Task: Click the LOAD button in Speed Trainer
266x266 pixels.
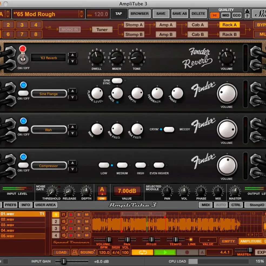Action: 61,252
